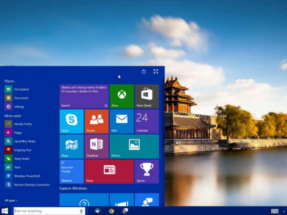Viewport: 287px width, 215px height.
Task: Click the Power button in the Start menu
Action: [x=143, y=72]
